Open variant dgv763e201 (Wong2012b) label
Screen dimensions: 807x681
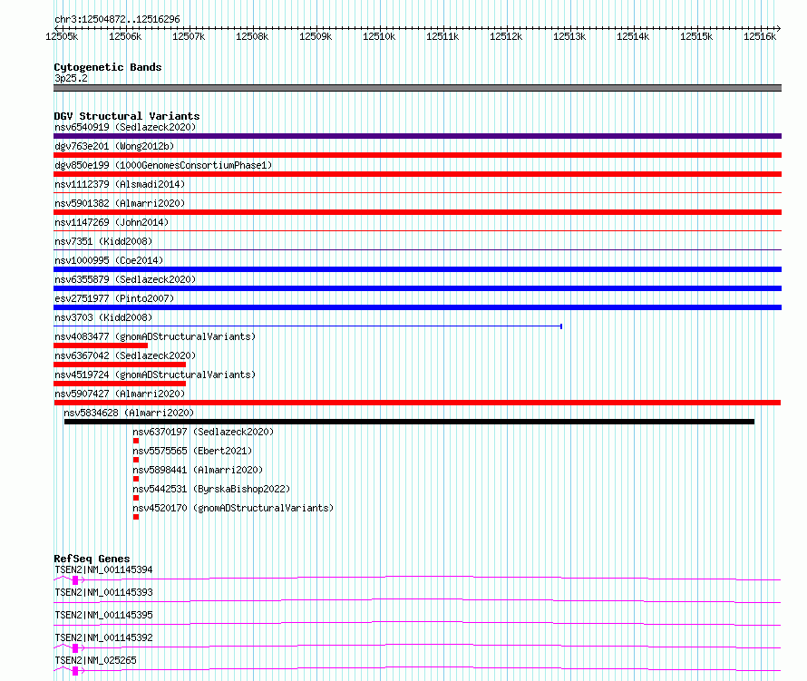coord(114,146)
